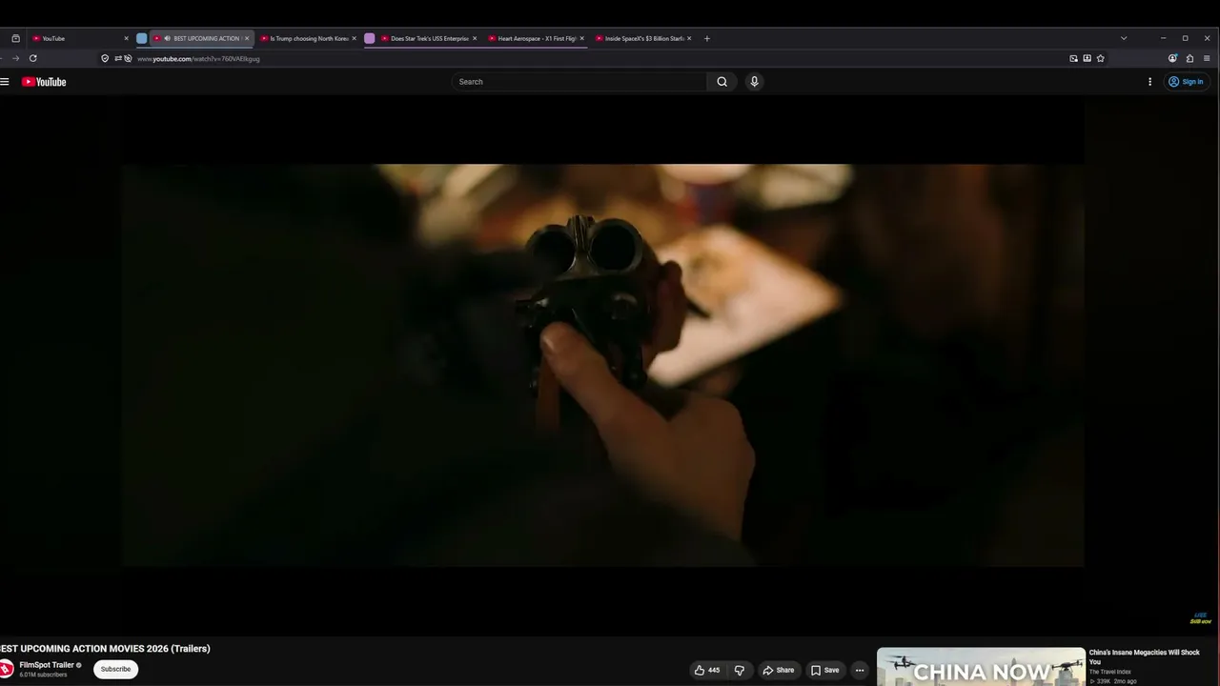Close the BEST UPCOMING ACTION tab

click(246, 38)
